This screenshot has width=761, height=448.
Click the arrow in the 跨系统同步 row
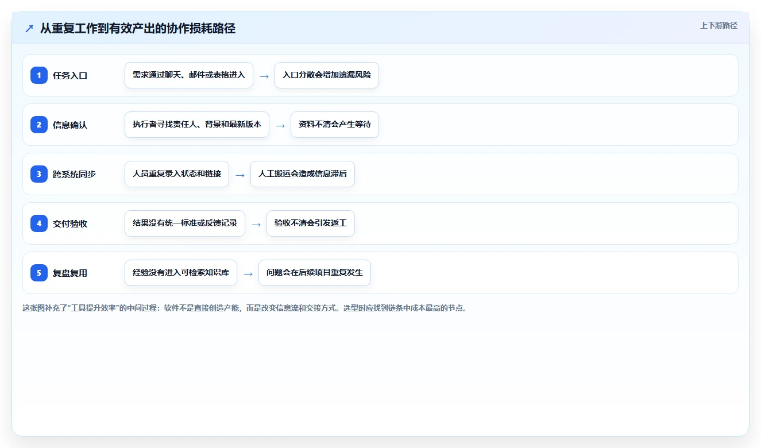tap(240, 175)
